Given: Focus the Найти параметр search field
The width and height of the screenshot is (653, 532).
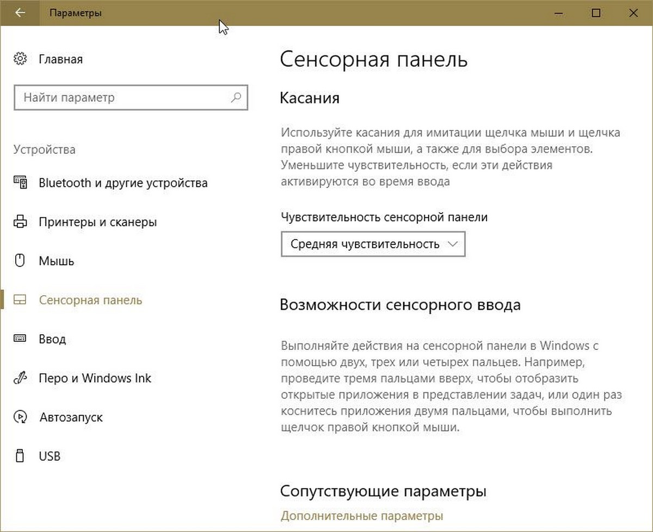Looking at the screenshot, I should coord(131,98).
